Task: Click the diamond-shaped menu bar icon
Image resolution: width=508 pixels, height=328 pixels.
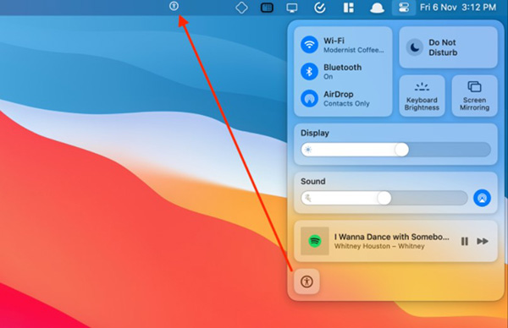Action: pyautogui.click(x=241, y=8)
